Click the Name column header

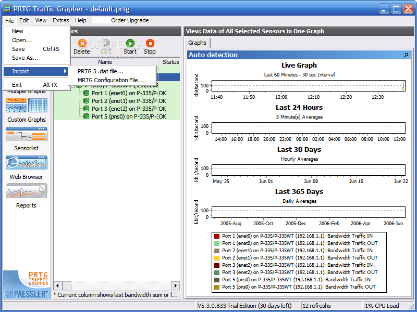coord(105,62)
